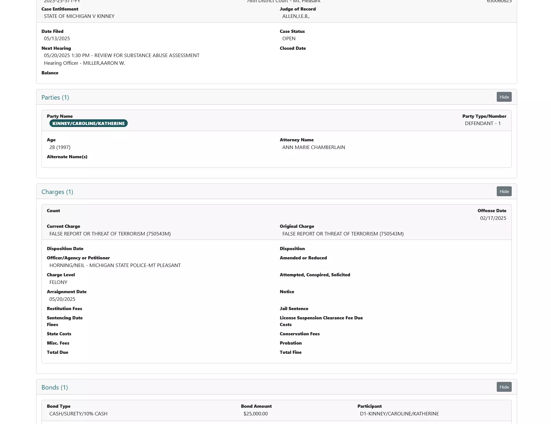This screenshot has width=551, height=424.
Task: Select case status OPEN
Action: pyautogui.click(x=289, y=39)
